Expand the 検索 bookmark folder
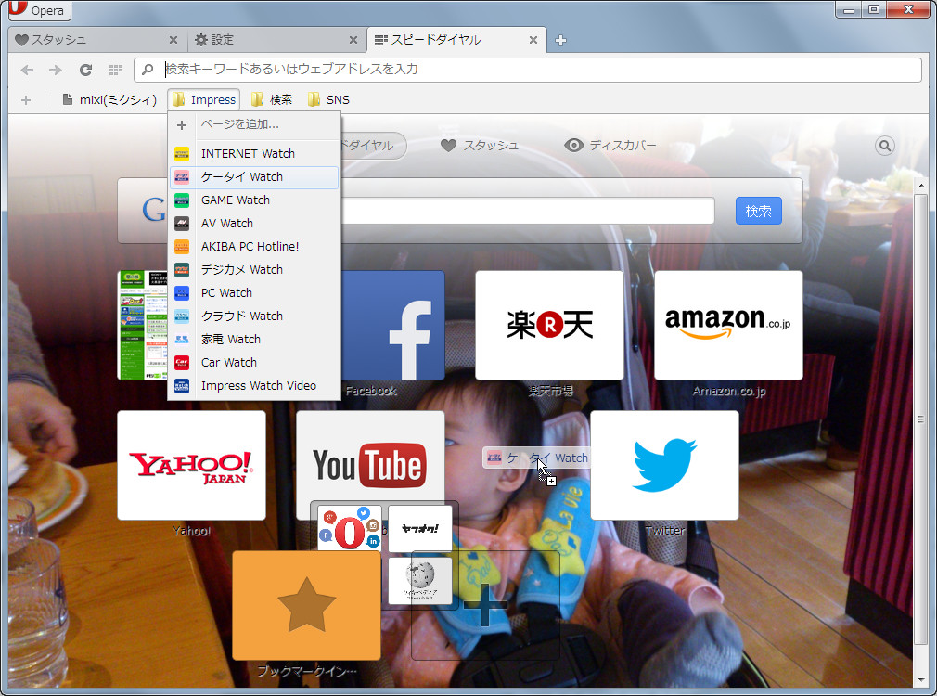Screen dimensions: 937x696 click(272, 100)
